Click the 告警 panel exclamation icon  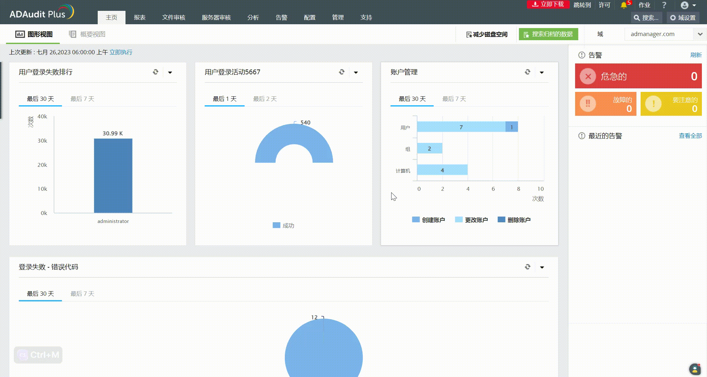tap(582, 55)
